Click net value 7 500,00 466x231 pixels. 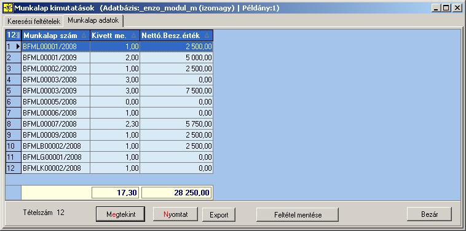[176, 91]
